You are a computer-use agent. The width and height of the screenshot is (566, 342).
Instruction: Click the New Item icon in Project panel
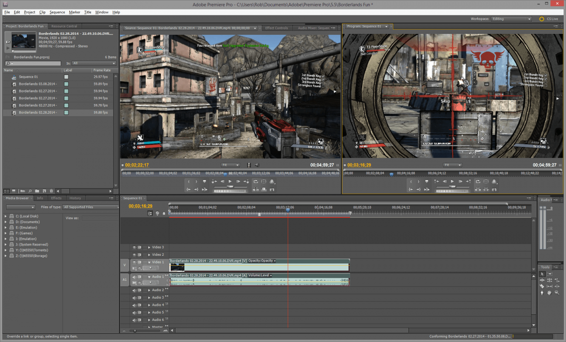tap(44, 191)
